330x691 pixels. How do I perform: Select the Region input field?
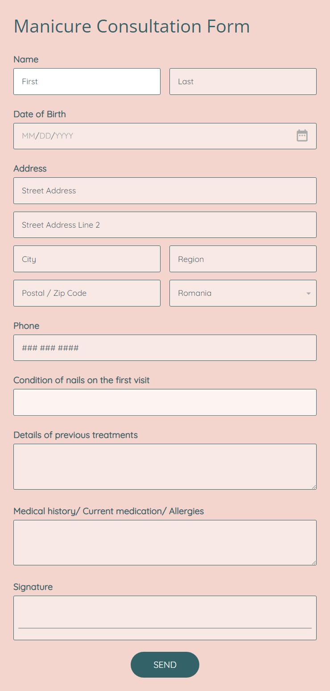pyautogui.click(x=243, y=259)
